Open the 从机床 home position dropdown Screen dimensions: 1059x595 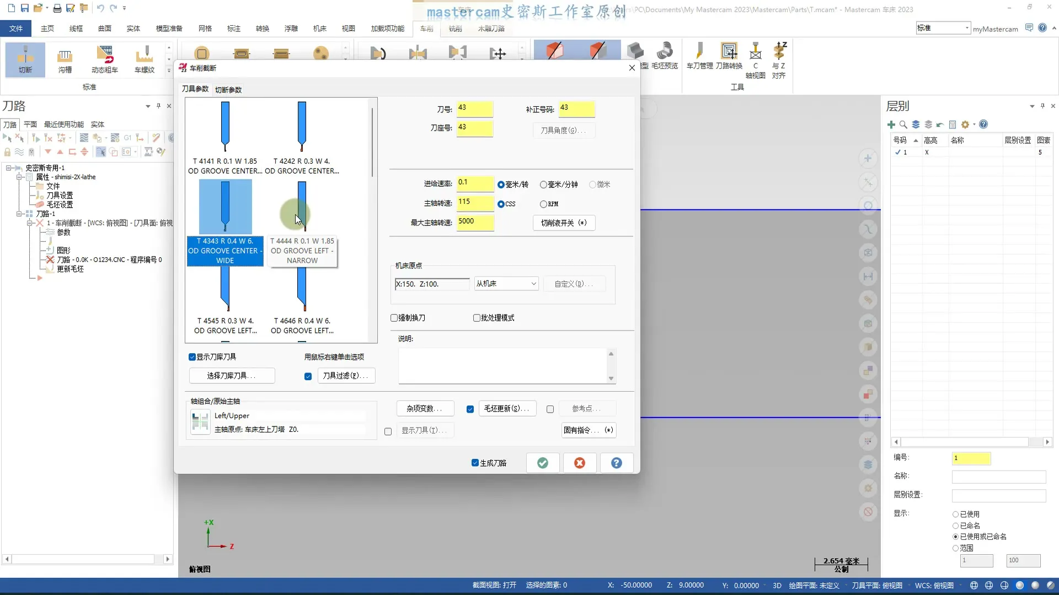pyautogui.click(x=506, y=284)
